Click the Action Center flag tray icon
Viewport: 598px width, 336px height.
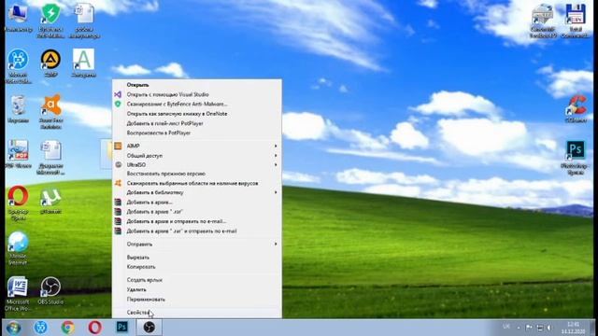(x=529, y=328)
